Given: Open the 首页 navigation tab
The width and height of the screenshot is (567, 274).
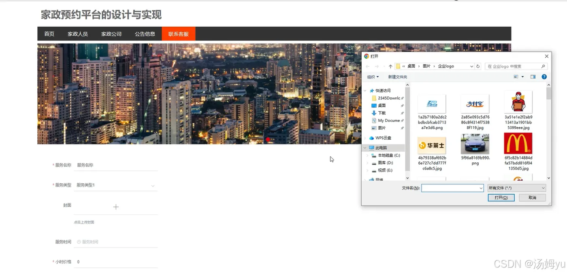Looking at the screenshot, I should 49,34.
